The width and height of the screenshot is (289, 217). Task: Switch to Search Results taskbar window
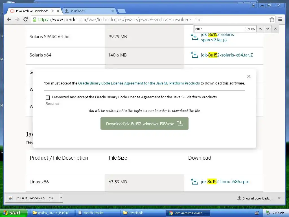click(98, 213)
